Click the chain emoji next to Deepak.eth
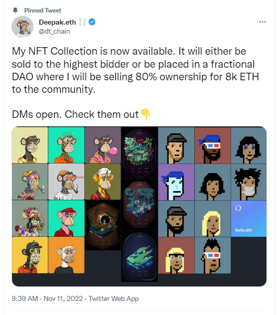This screenshot has height=315, width=279. point(82,22)
